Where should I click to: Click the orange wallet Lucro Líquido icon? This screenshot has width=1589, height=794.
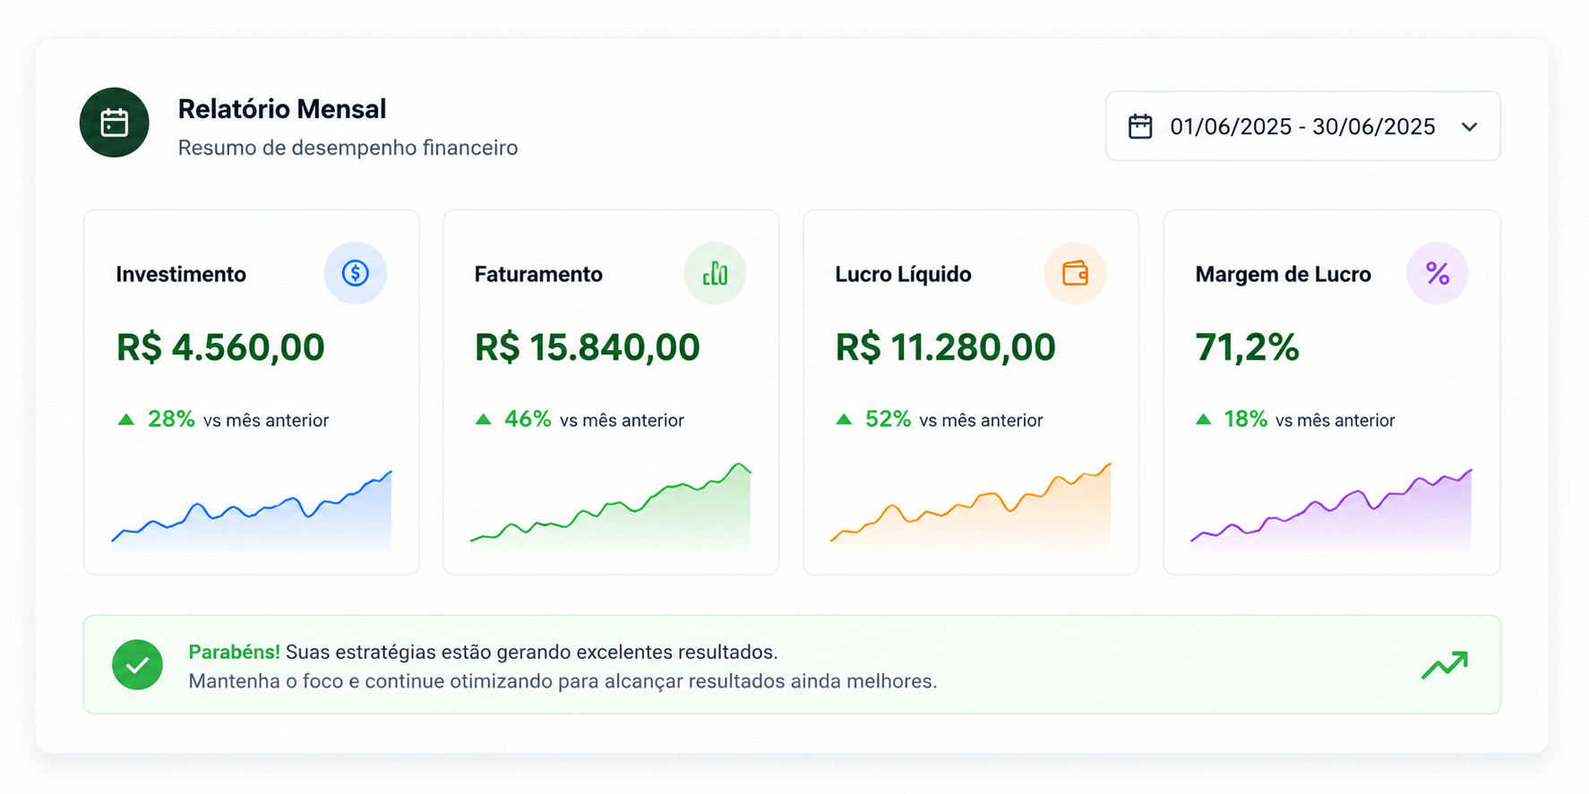coord(1075,273)
